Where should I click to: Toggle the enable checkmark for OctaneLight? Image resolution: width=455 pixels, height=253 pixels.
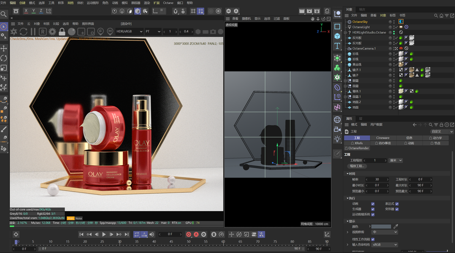(396, 27)
